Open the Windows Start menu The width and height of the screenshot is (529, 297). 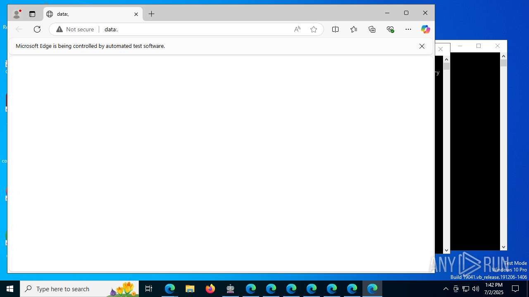click(x=10, y=289)
